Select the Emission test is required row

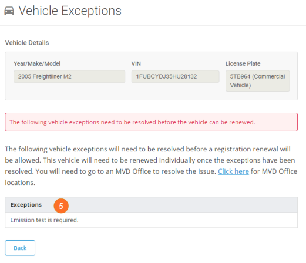click(151, 220)
